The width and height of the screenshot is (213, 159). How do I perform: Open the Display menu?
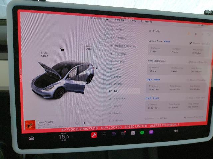pos(116,84)
